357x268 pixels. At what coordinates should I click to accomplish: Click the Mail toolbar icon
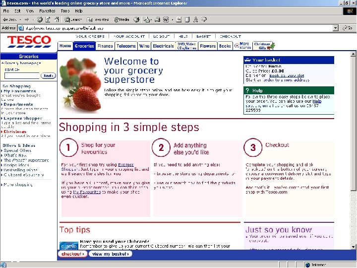pyautogui.click(x=146, y=19)
